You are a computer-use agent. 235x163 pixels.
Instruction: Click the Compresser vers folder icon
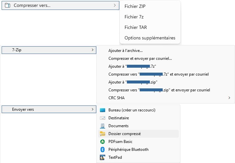point(8,5)
